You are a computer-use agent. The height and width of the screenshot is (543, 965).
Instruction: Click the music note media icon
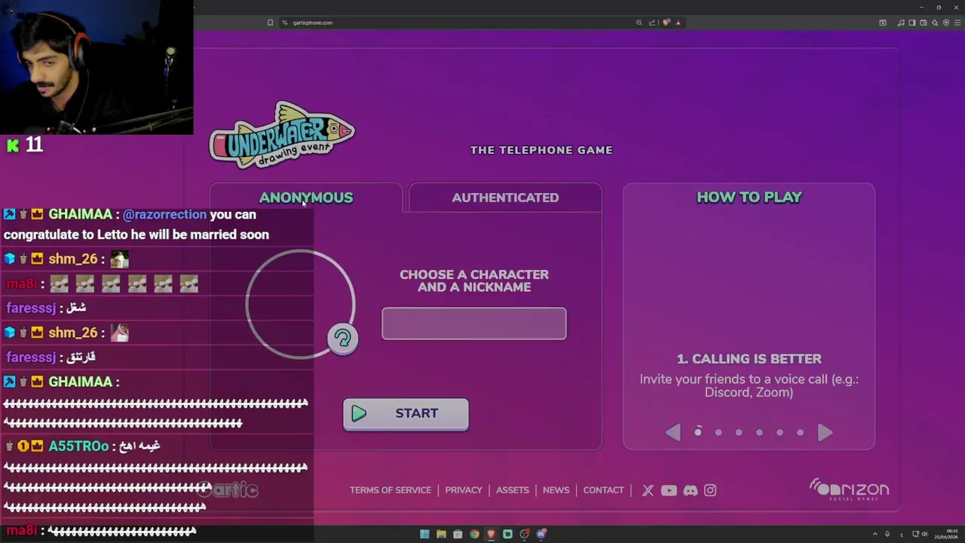tap(901, 23)
